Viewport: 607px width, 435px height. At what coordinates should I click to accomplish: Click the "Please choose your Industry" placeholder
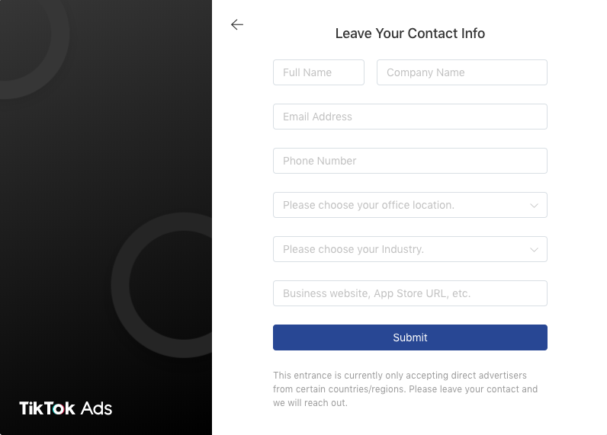tap(353, 249)
